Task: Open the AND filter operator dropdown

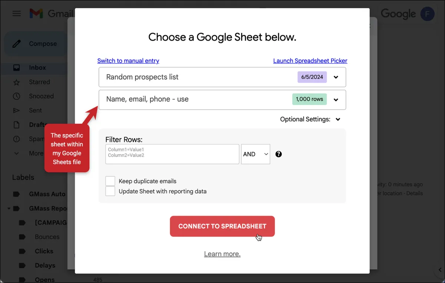Action: 256,154
